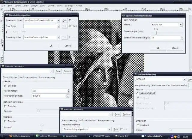The width and height of the screenshot is (192, 139).
Task: Click Wilber icon in _DEFAULT Halftone Laboratory title bar
Action: click(135, 74)
